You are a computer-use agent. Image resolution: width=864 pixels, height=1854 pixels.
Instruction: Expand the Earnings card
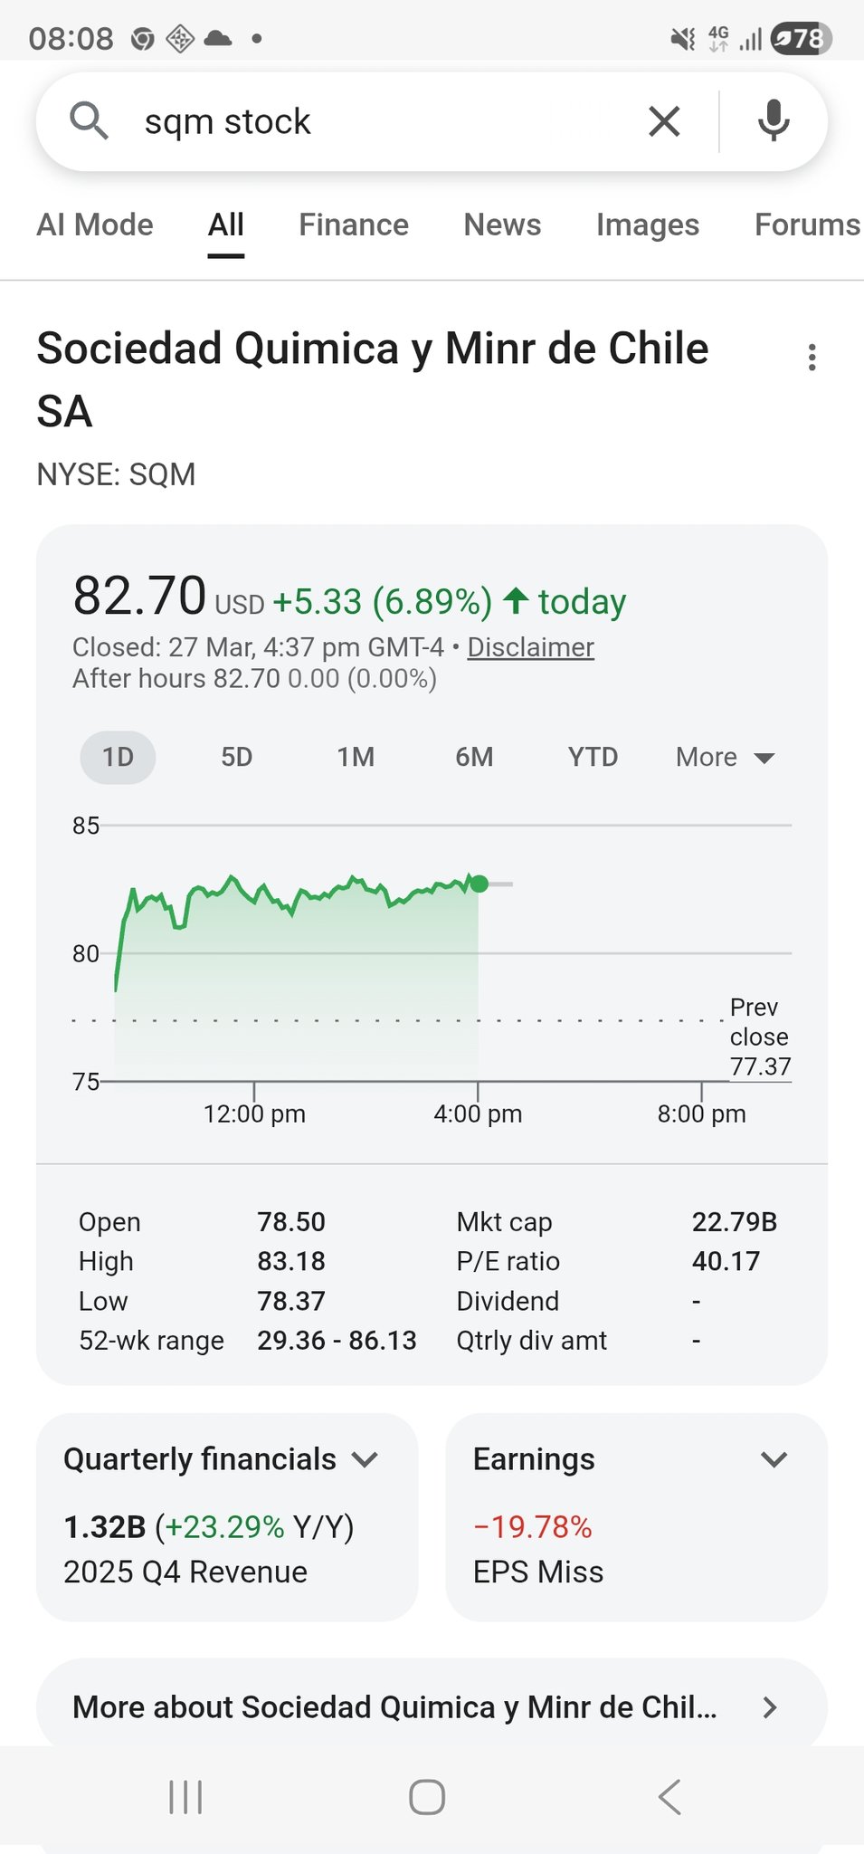[774, 1459]
